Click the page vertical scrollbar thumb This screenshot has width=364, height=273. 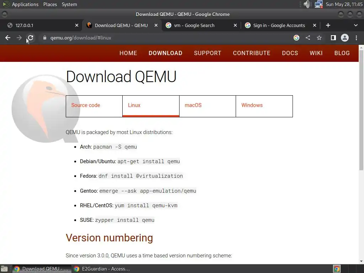click(361, 110)
